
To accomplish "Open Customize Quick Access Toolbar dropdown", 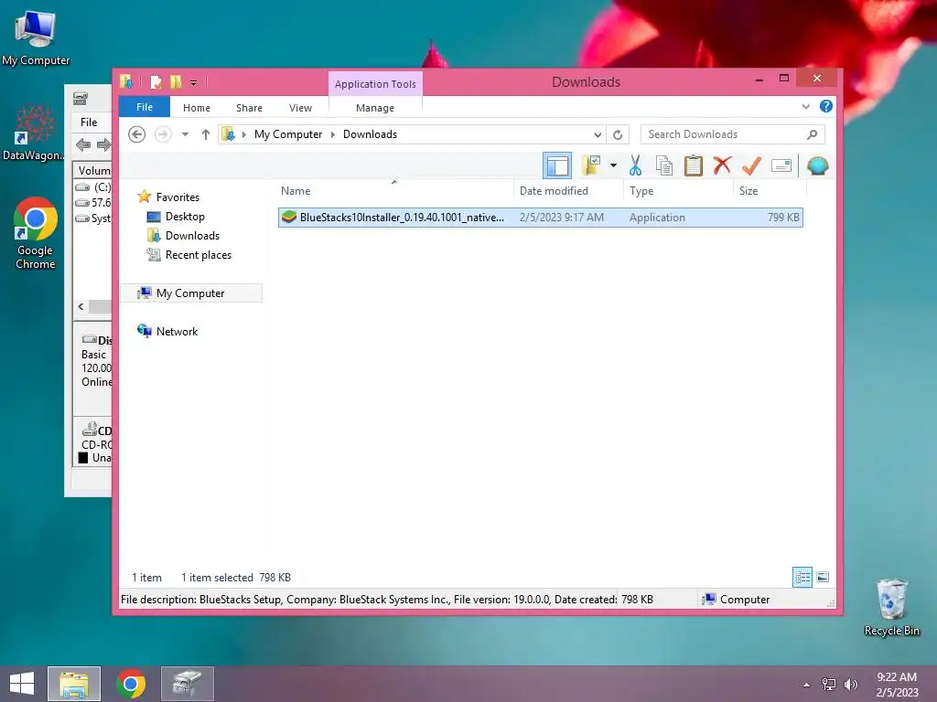I will click(193, 83).
